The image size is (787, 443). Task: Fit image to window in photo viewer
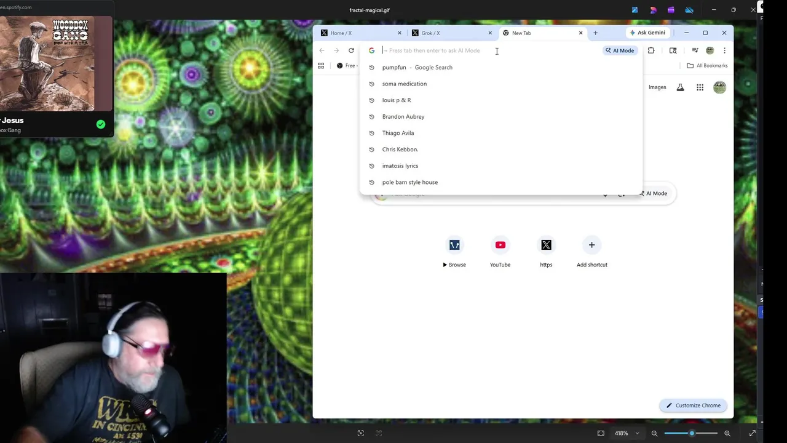601,433
